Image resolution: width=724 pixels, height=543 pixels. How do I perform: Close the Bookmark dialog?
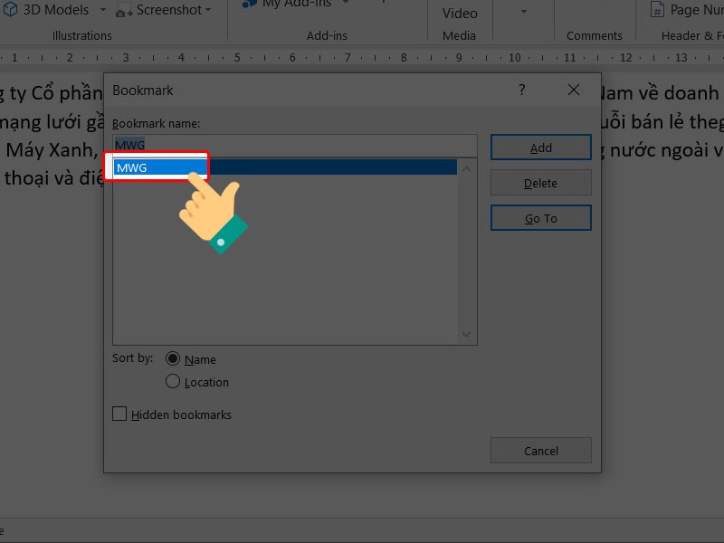pyautogui.click(x=574, y=90)
